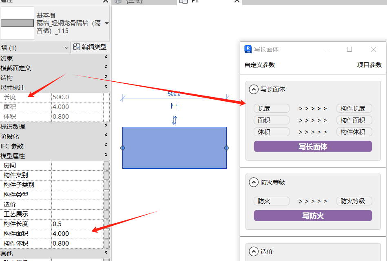Click the 编辑类型 edit type button
Screen dimensions: 387x261
[90, 47]
